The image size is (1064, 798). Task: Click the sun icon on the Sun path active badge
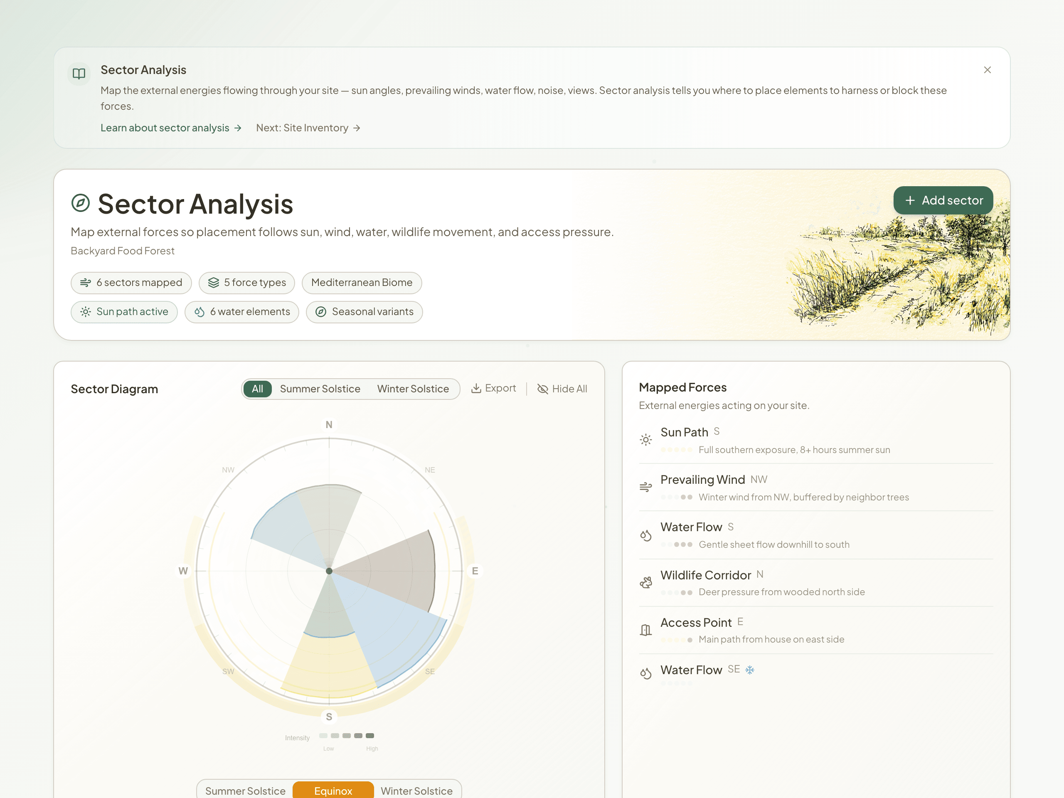coord(86,312)
